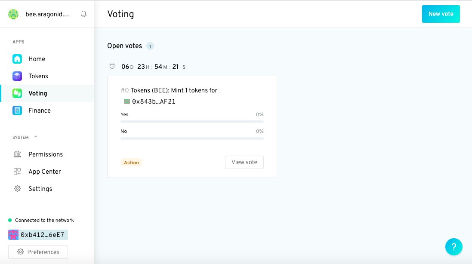This screenshot has height=264, width=472.
Task: Open the Preferences button
Action: [38, 252]
